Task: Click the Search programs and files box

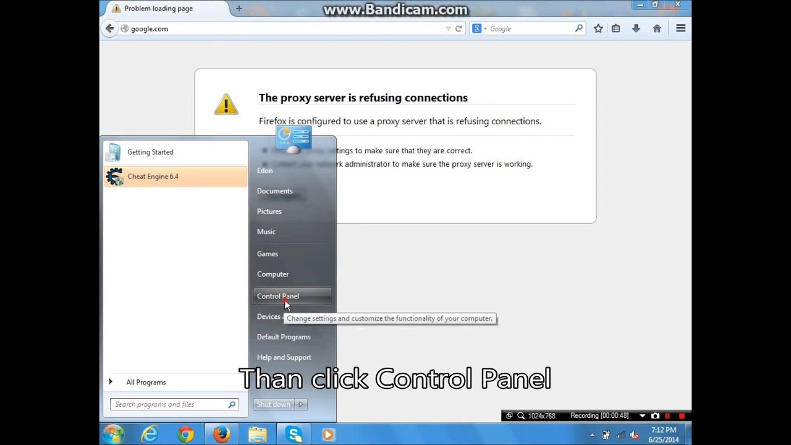Action: pos(174,404)
